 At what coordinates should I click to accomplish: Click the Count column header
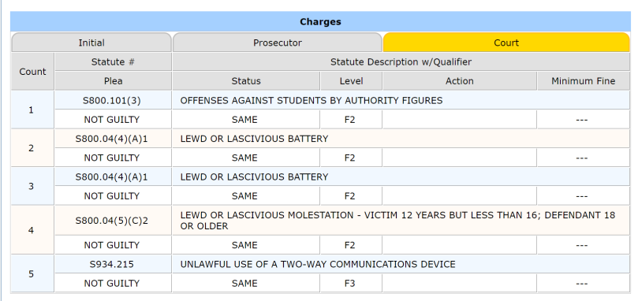coord(32,72)
